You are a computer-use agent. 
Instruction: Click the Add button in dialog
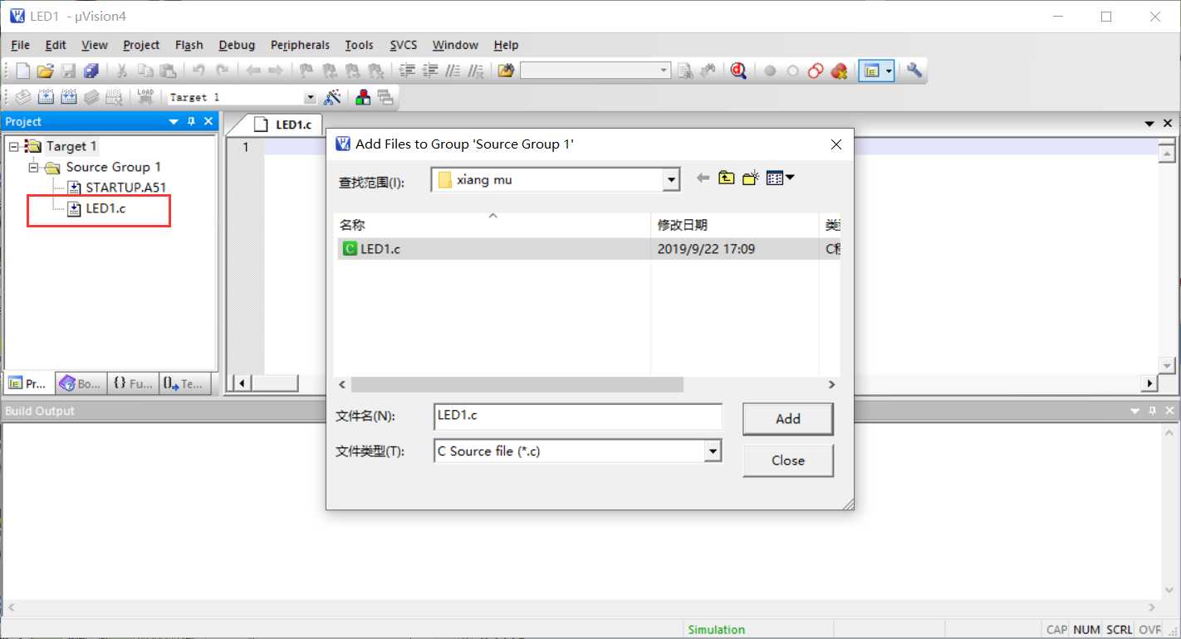[x=787, y=419]
